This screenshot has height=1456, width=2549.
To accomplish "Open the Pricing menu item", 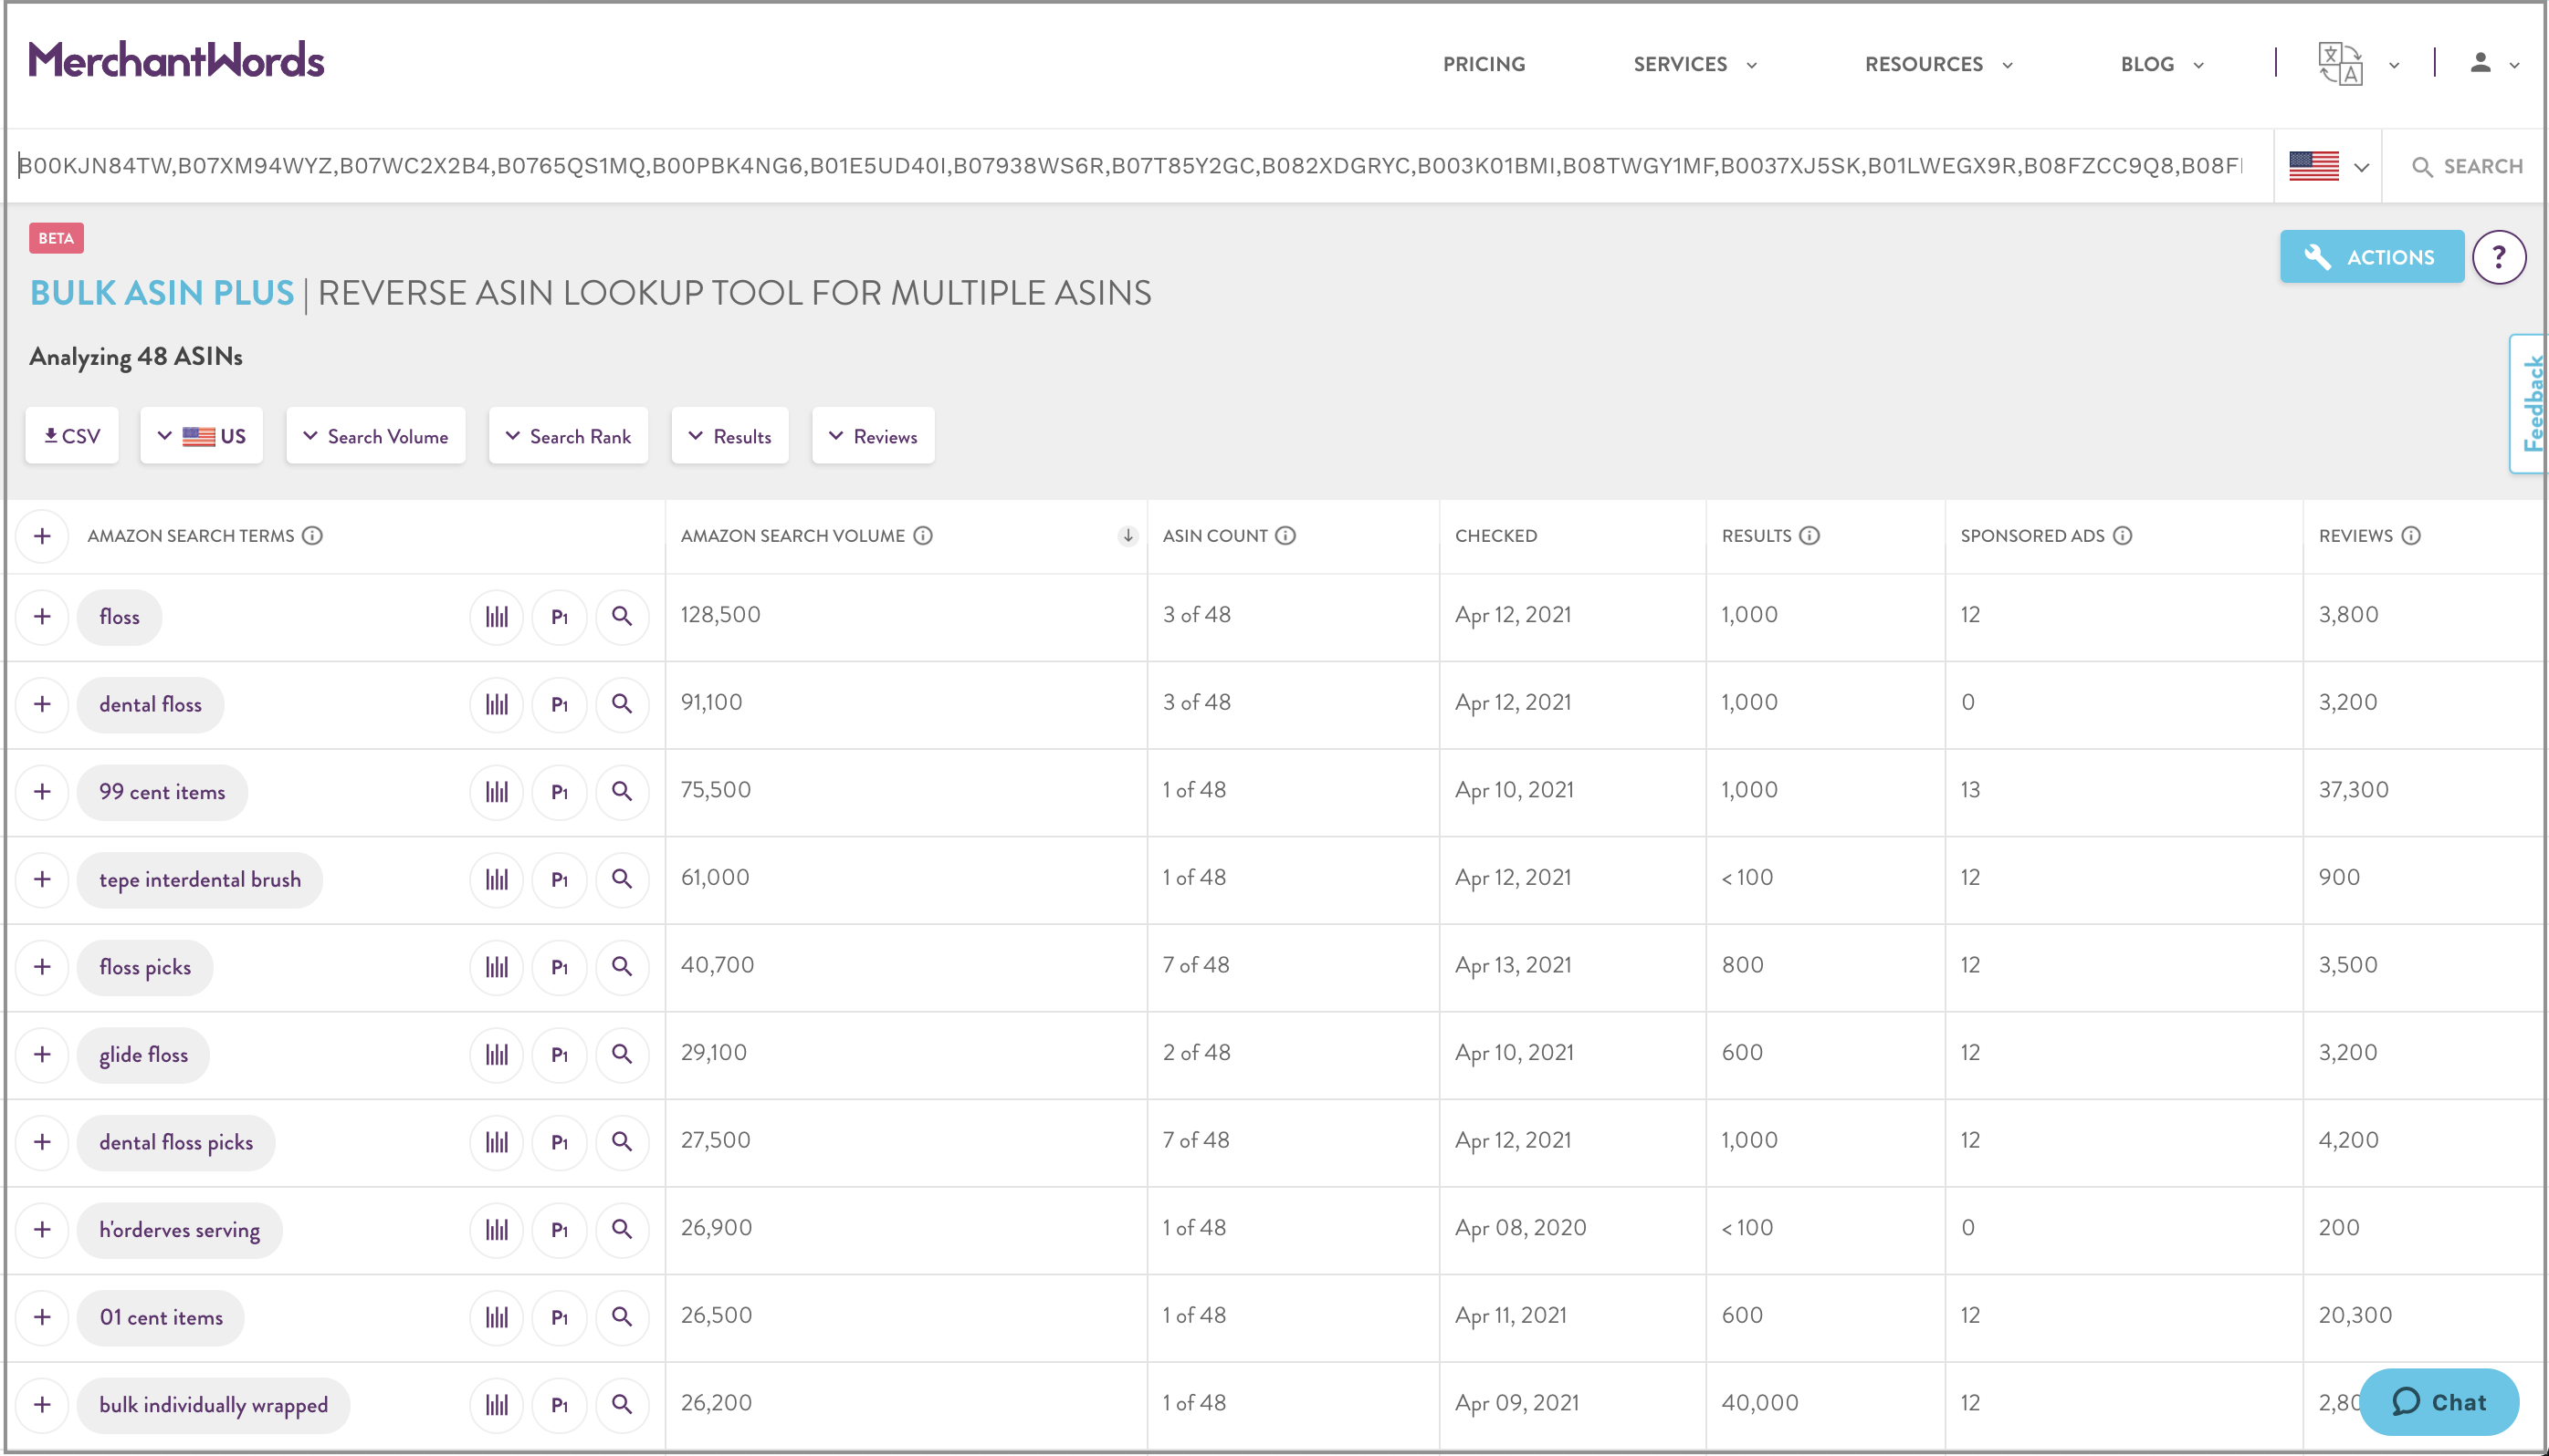I will coord(1484,64).
